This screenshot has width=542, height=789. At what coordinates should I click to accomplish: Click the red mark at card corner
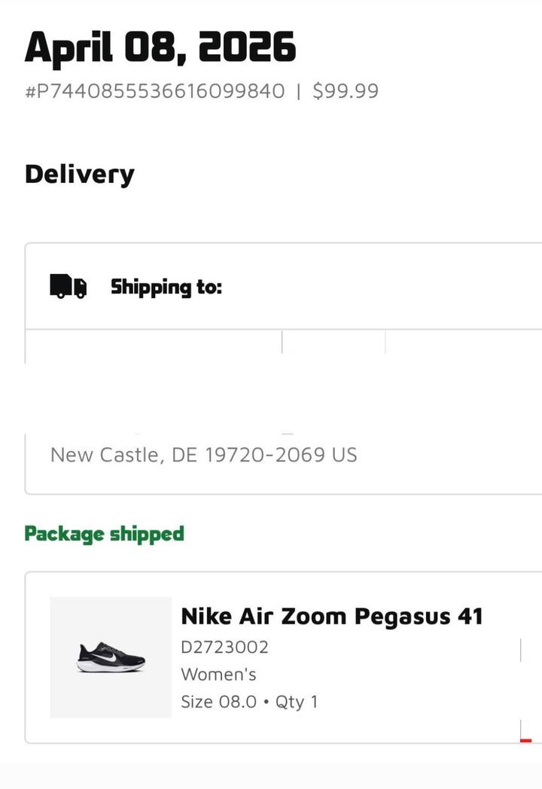click(525, 740)
